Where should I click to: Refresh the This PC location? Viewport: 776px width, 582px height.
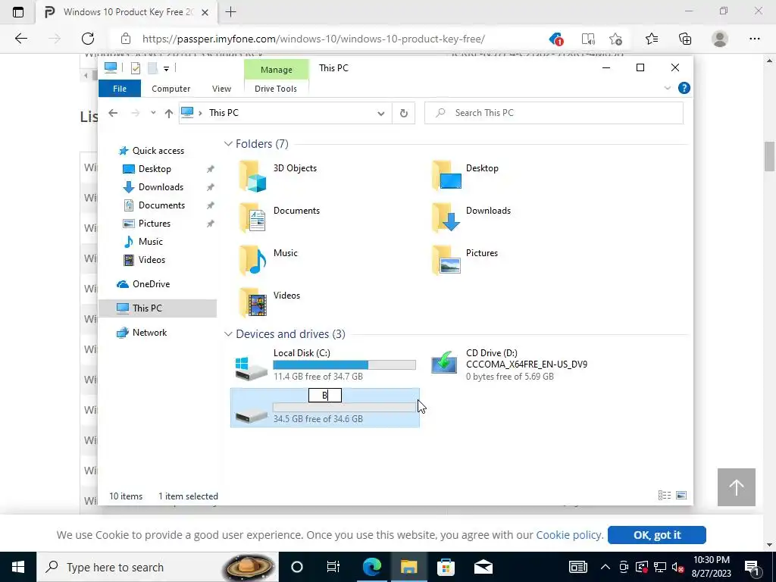[404, 114]
